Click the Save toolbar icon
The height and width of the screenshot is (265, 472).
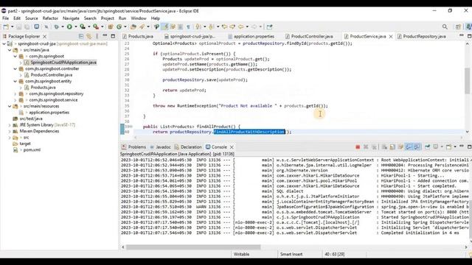pos(18,26)
